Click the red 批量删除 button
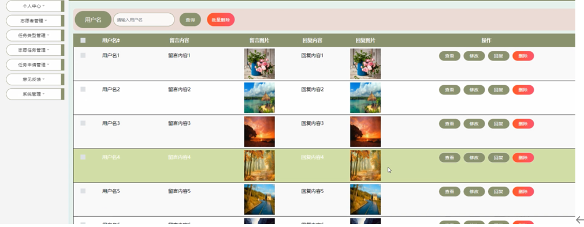Viewport: 584px width, 227px height. click(221, 20)
